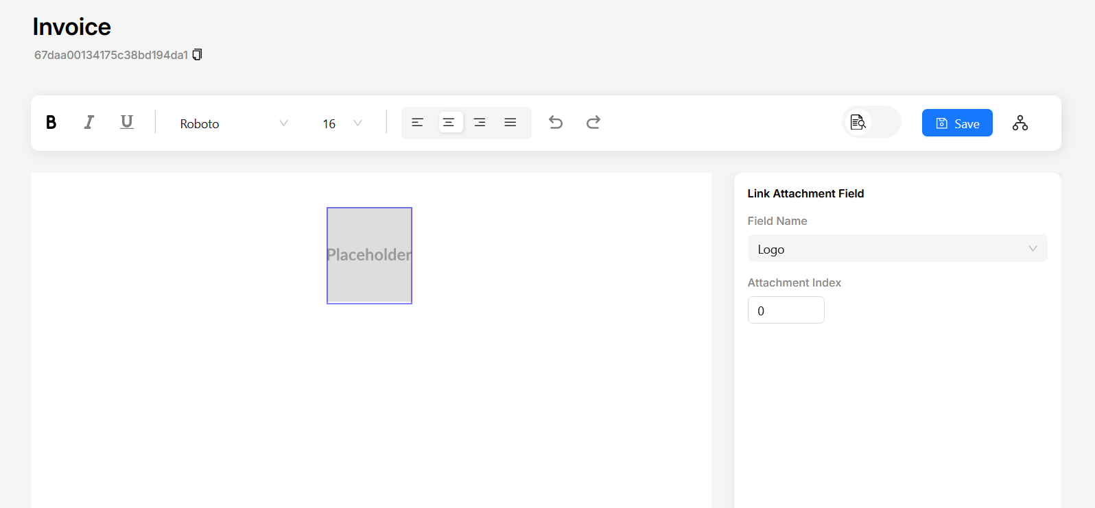Screen dimensions: 1095x508
Task: Open the Field Name Logo dropdown
Action: 897,249
